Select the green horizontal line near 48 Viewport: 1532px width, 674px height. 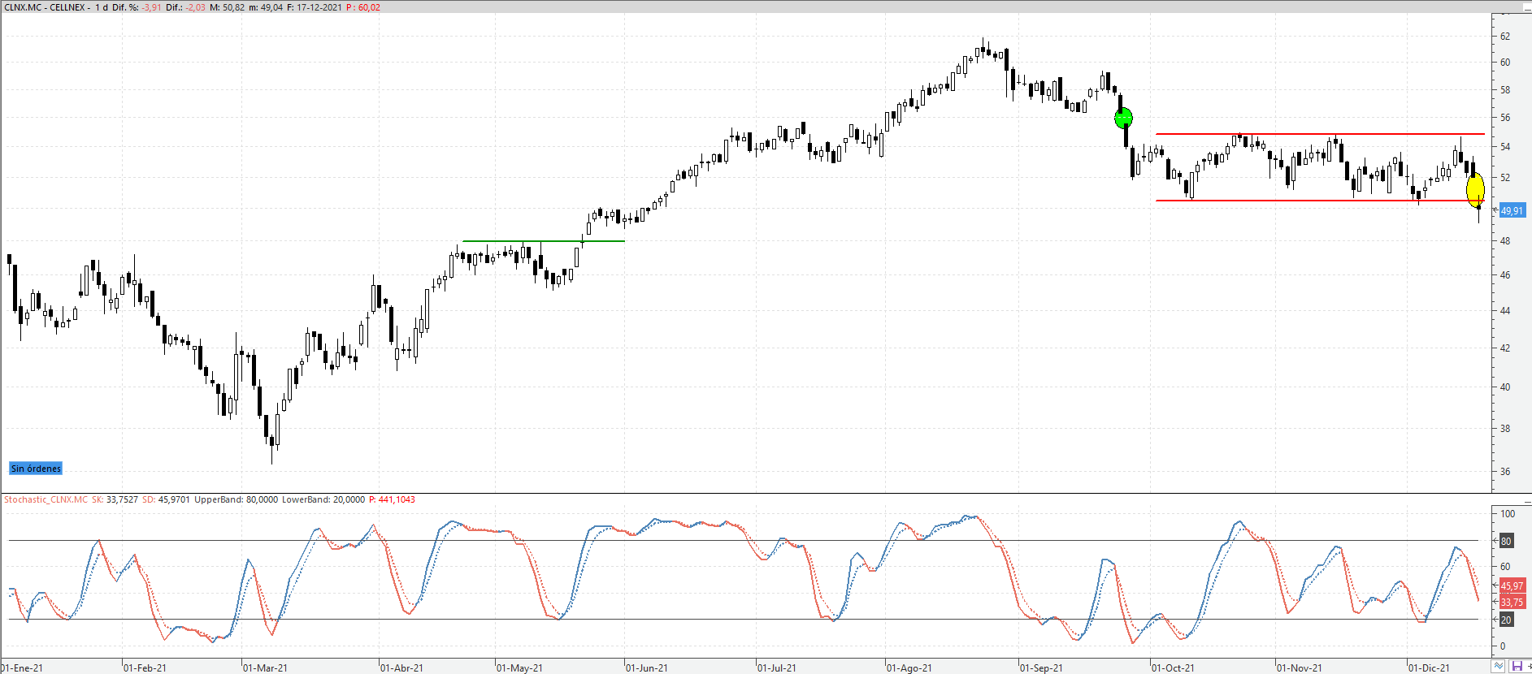pos(543,241)
